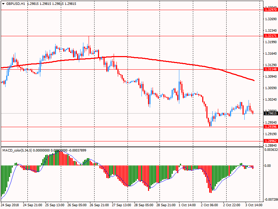Click the 1.31290 price scale value
The height and width of the screenshot is (209, 278).
[271, 65]
